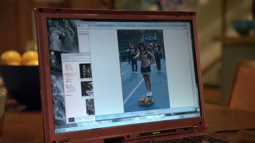This screenshot has height=143, width=255.
Task: Click New library in Explorer toolbar
Action: coord(74,61)
